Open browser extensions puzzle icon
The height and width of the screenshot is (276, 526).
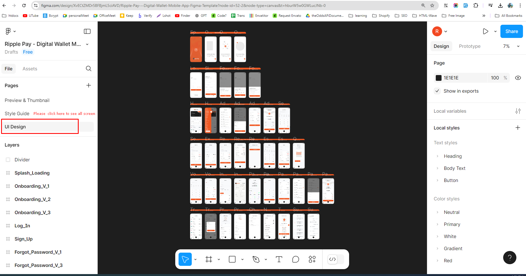pyautogui.click(x=476, y=5)
